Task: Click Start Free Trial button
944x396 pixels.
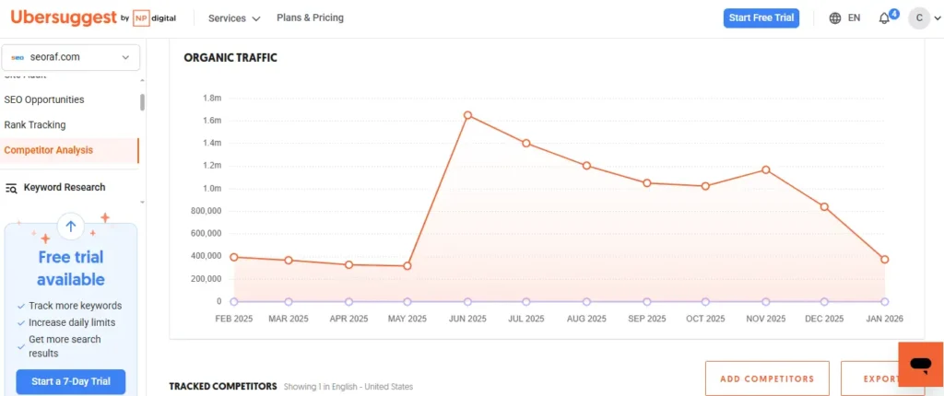Action: tap(761, 18)
